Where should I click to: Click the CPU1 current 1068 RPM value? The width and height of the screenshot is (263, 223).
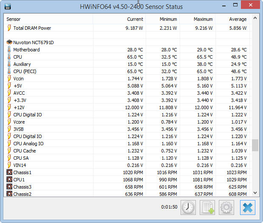point(133,180)
